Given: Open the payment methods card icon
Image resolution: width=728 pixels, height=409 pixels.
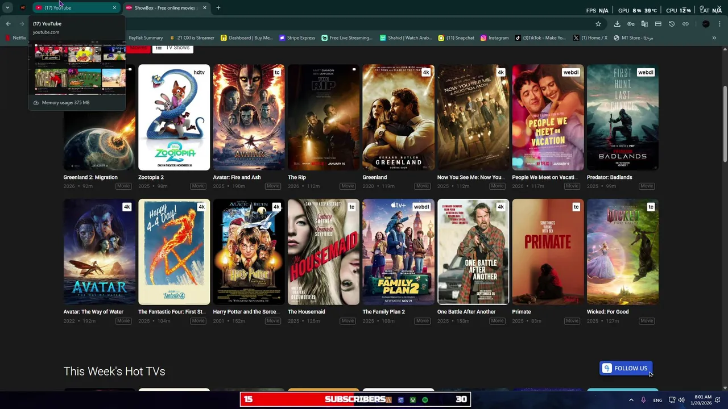Looking at the screenshot, I should [658, 24].
